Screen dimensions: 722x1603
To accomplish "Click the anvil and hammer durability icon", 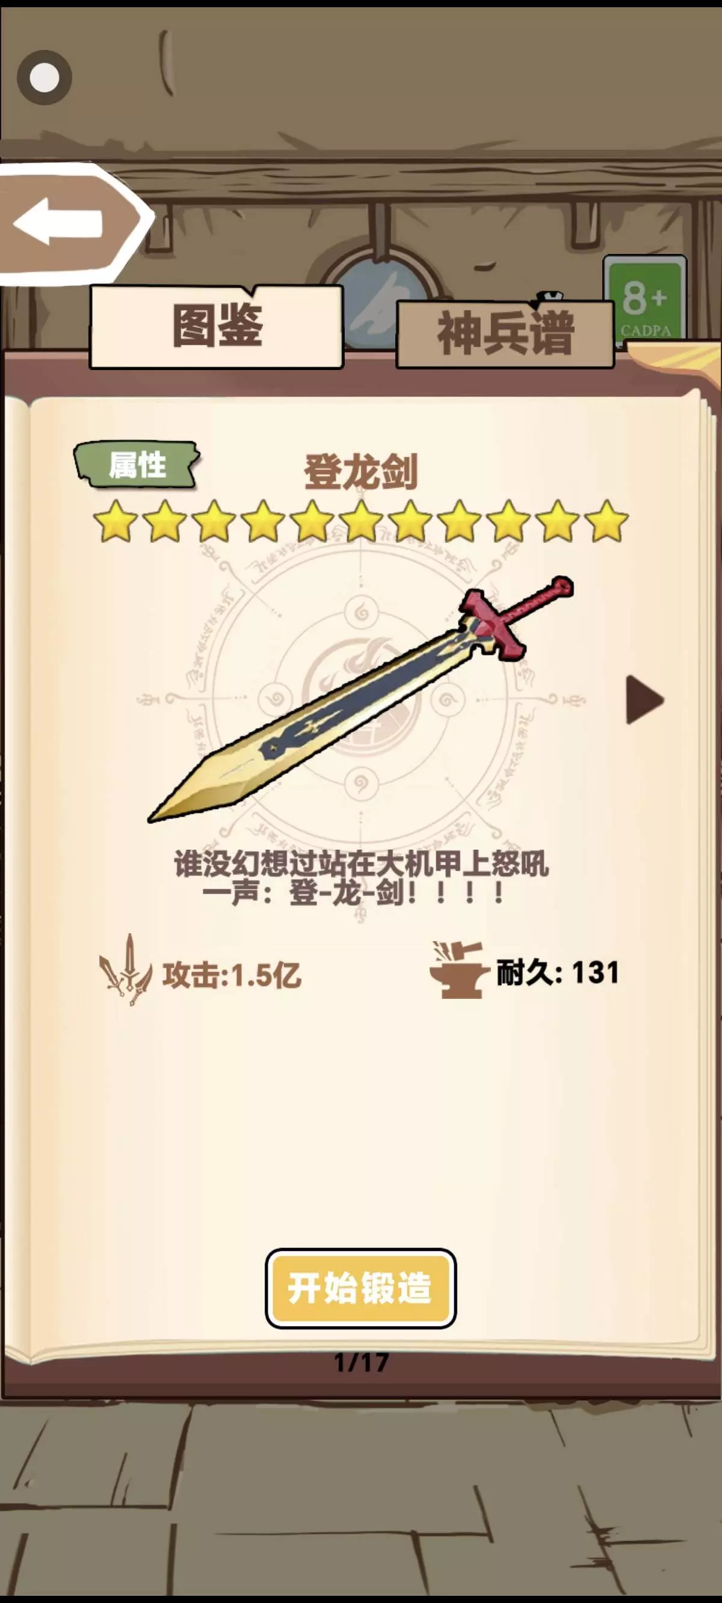I will click(457, 970).
